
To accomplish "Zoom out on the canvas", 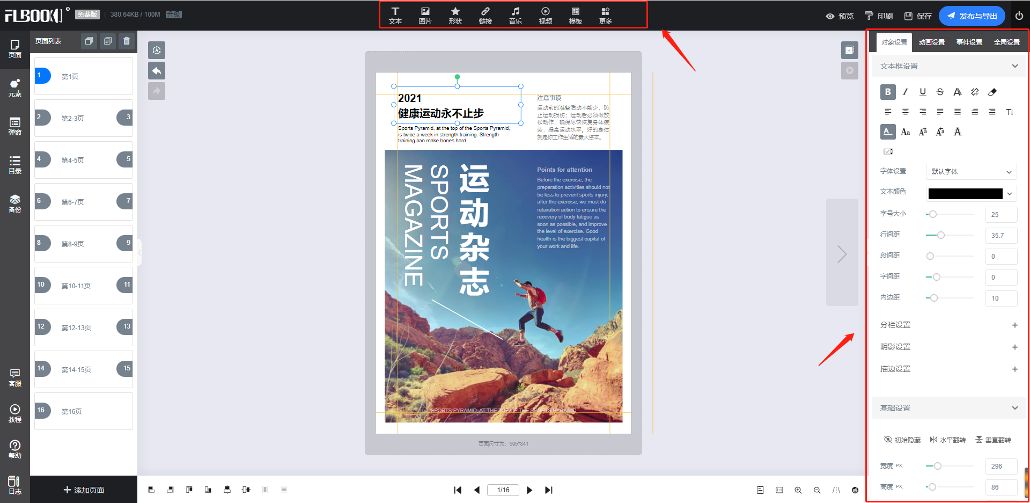I will tap(817, 490).
